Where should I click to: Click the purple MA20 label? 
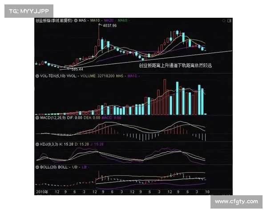(x=110, y=20)
